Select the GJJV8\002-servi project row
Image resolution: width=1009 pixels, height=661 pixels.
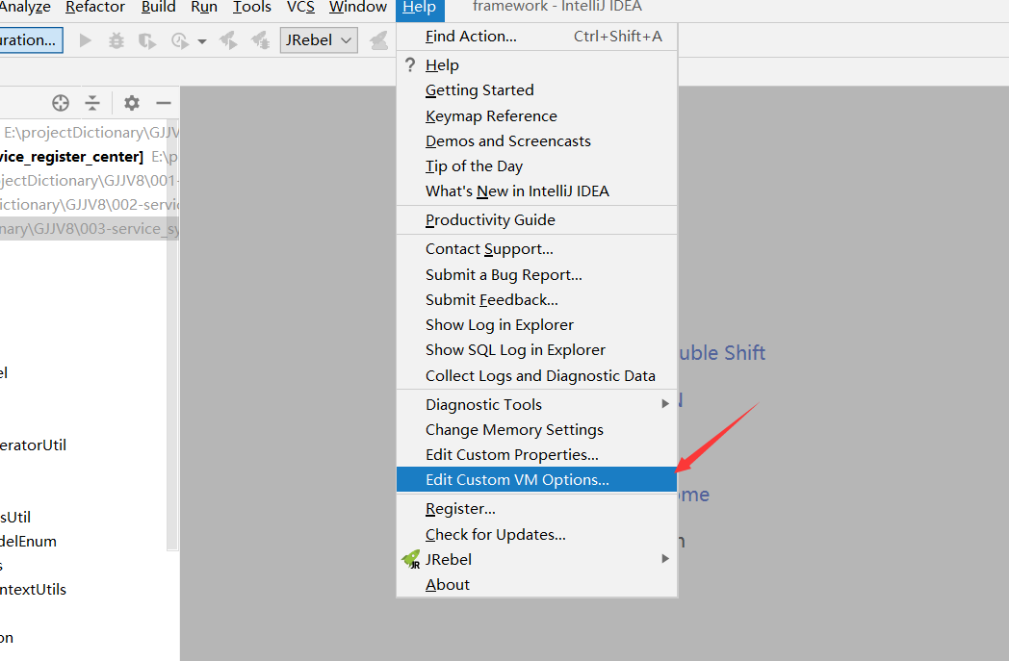[89, 205]
